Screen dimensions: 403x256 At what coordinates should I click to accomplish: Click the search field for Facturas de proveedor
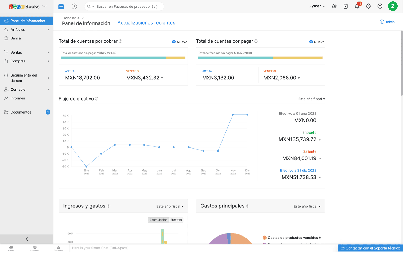pos(127,6)
